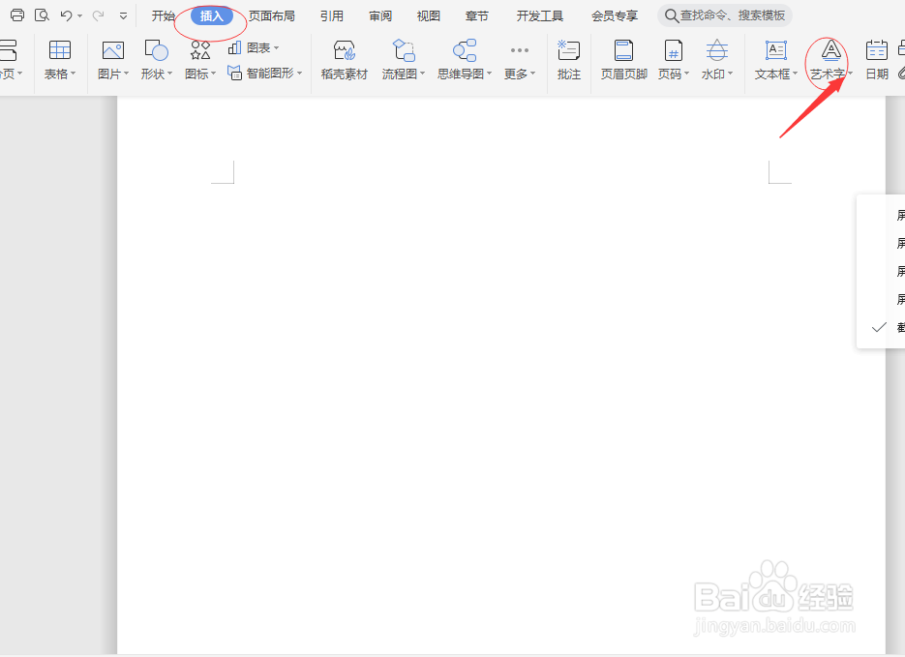Open the 更多 more options button

click(x=520, y=60)
